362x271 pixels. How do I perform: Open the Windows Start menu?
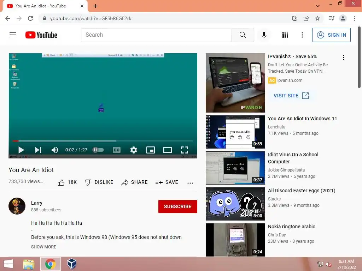click(x=8, y=264)
